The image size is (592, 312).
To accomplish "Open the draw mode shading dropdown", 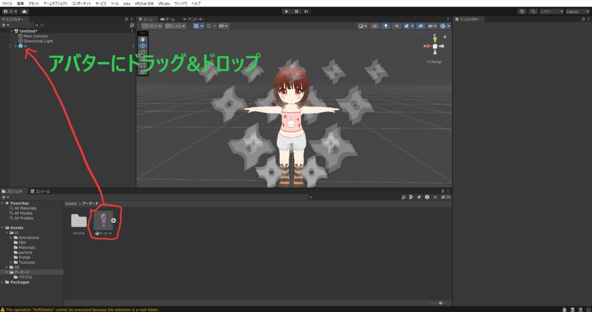I will pyautogui.click(x=362, y=26).
